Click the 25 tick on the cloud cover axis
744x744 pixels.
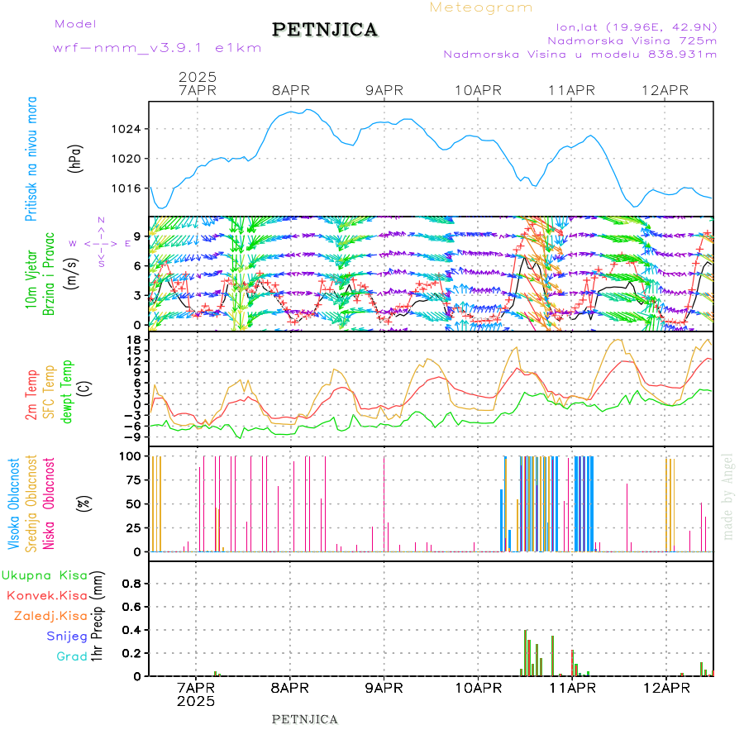coord(134,527)
